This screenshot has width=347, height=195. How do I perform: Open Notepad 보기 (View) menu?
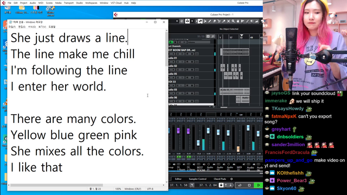(42, 27)
